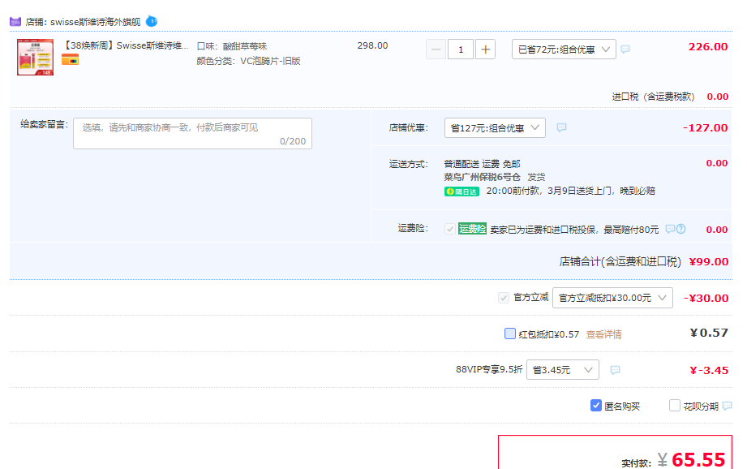Click the green 隔日达 badge
This screenshot has width=747, height=469.
pyautogui.click(x=462, y=191)
